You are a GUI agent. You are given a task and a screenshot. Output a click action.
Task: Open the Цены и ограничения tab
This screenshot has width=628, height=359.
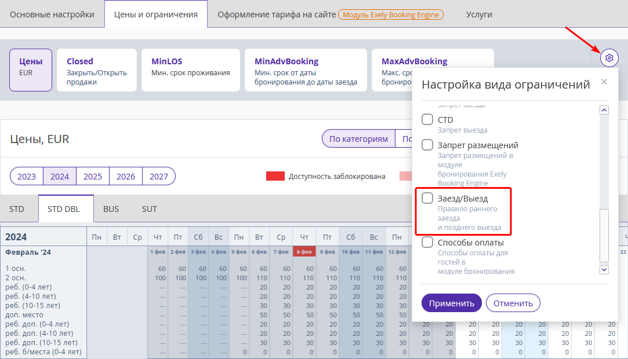coord(156,14)
